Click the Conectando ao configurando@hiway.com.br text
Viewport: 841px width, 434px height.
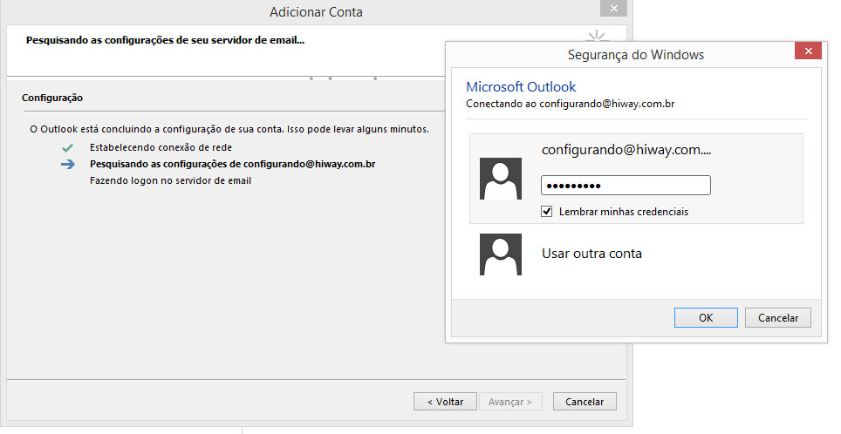click(x=571, y=104)
